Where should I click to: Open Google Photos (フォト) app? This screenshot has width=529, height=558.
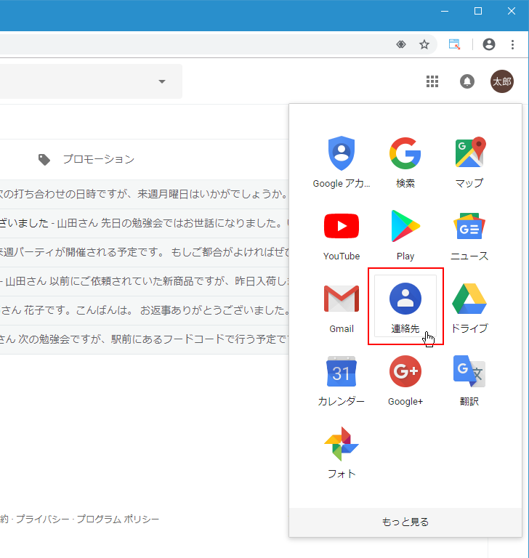(x=341, y=453)
